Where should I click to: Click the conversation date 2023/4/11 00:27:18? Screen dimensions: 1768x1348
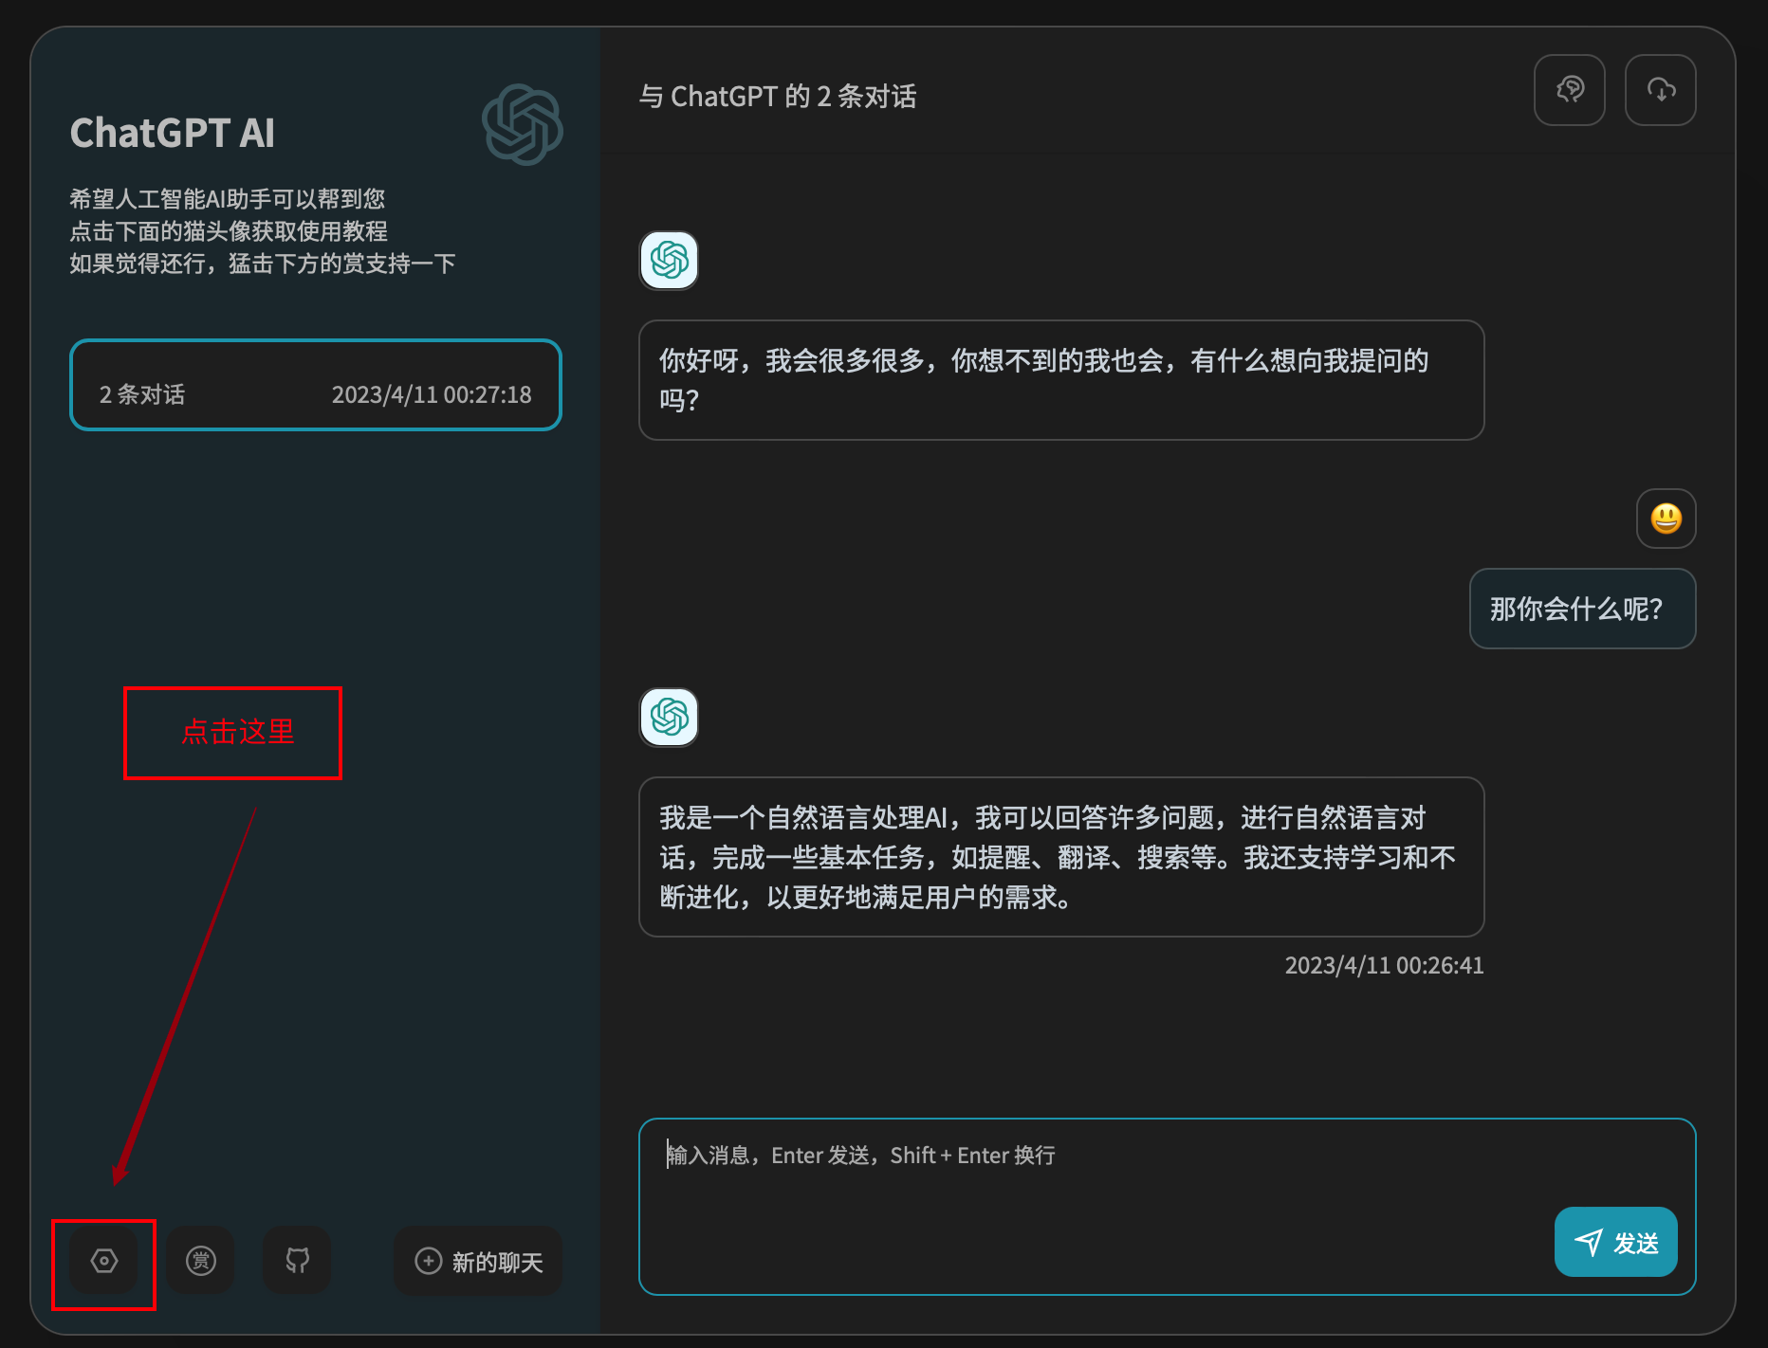pos(432,394)
